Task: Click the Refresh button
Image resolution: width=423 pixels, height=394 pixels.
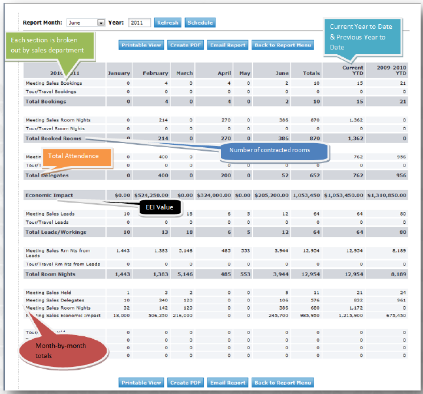Action: (167, 22)
